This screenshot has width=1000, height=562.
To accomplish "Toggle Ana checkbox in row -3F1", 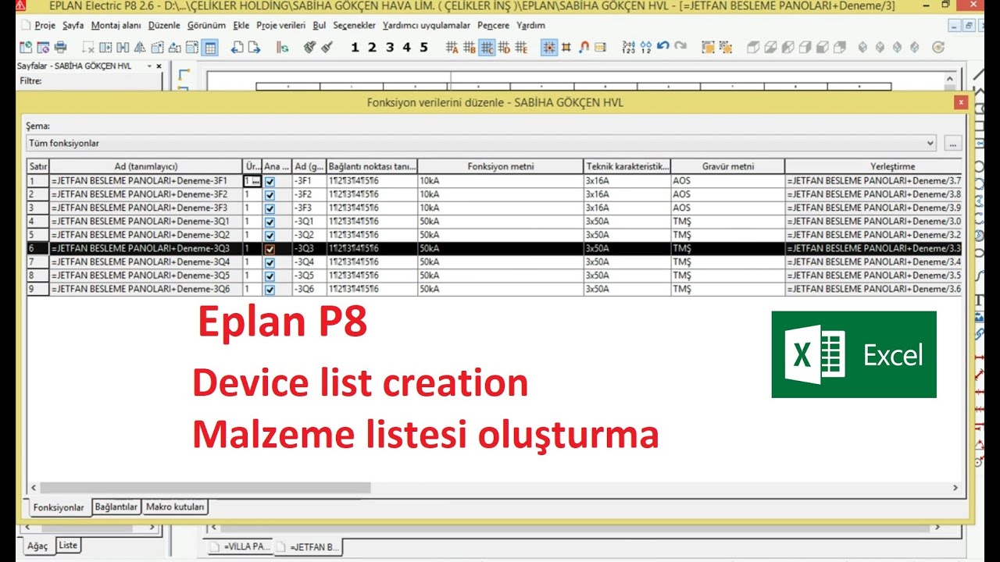I will click(270, 181).
